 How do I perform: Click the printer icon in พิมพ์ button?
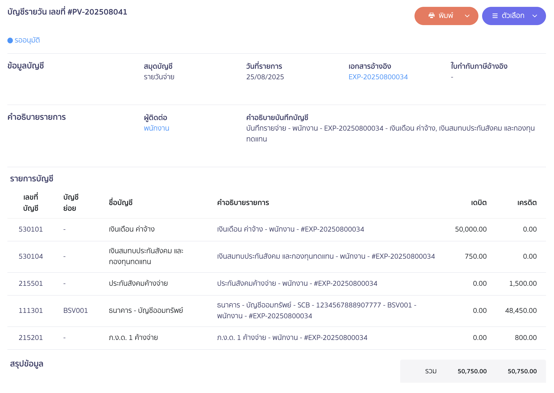pos(431,16)
